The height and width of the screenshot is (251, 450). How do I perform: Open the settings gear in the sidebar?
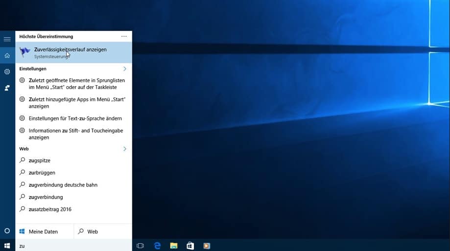coord(7,71)
